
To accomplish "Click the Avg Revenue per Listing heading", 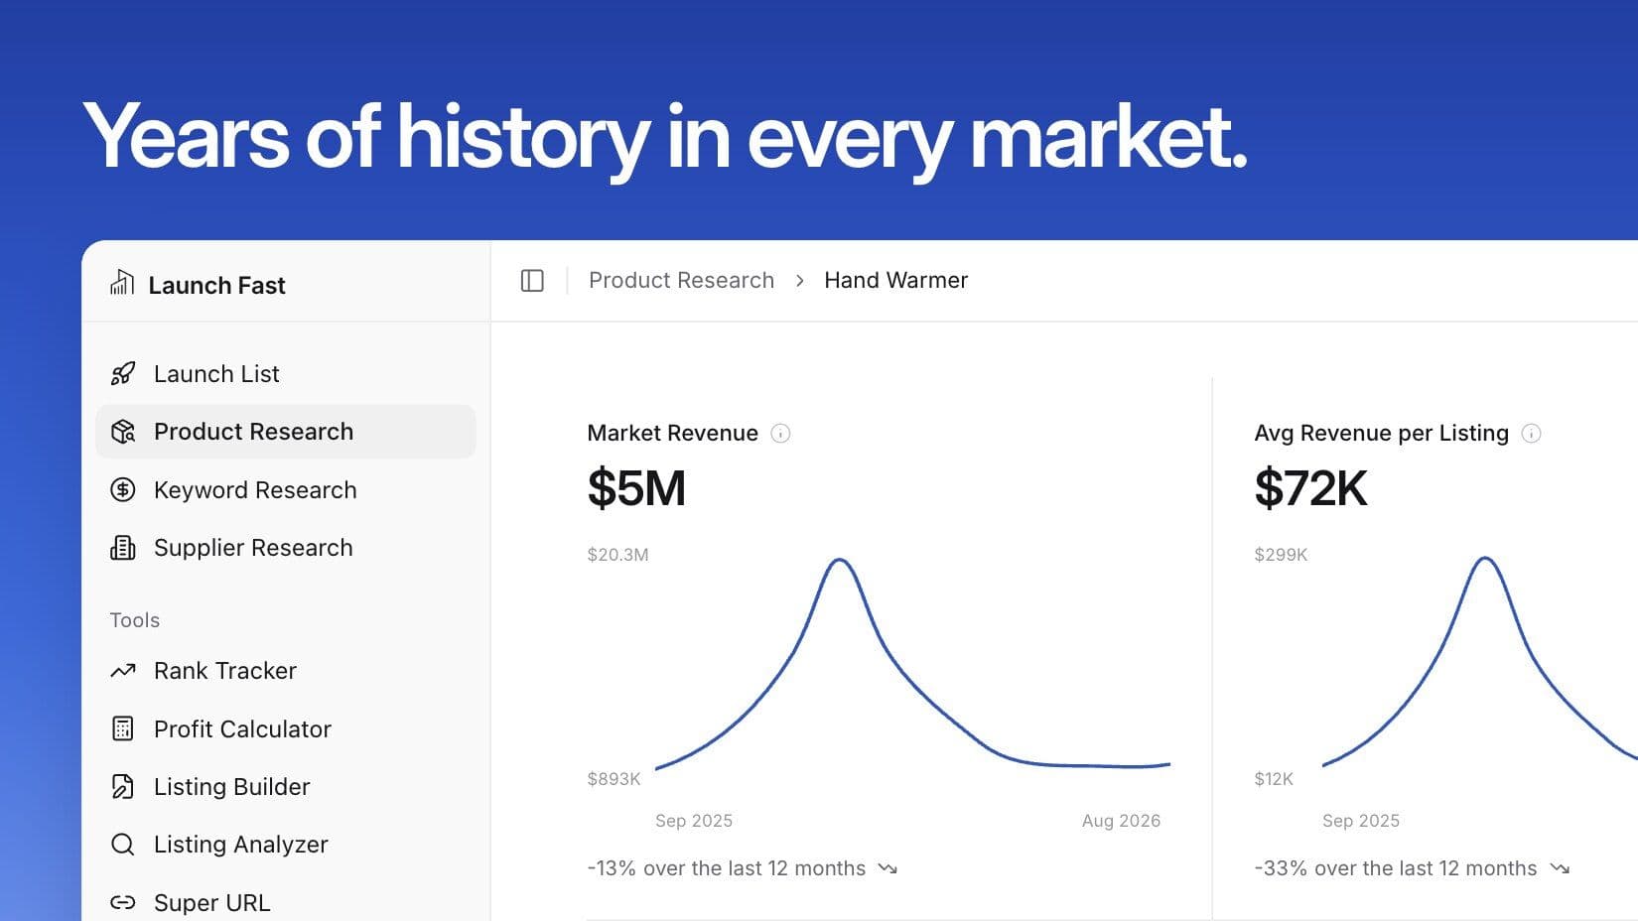I will click(x=1381, y=433).
